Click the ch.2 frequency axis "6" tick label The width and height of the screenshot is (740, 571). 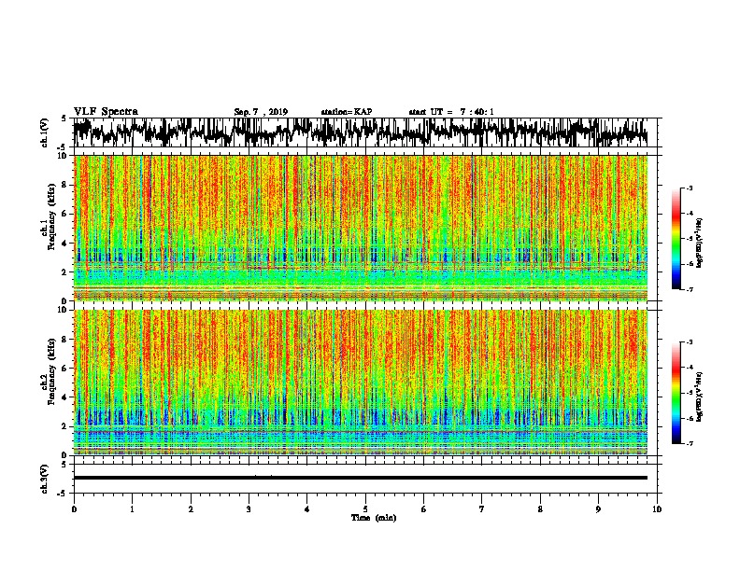pyautogui.click(x=65, y=369)
